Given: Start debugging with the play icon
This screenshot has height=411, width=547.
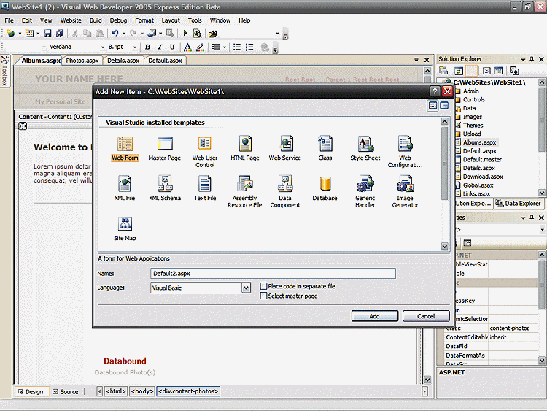Looking at the screenshot, I should tap(185, 34).
